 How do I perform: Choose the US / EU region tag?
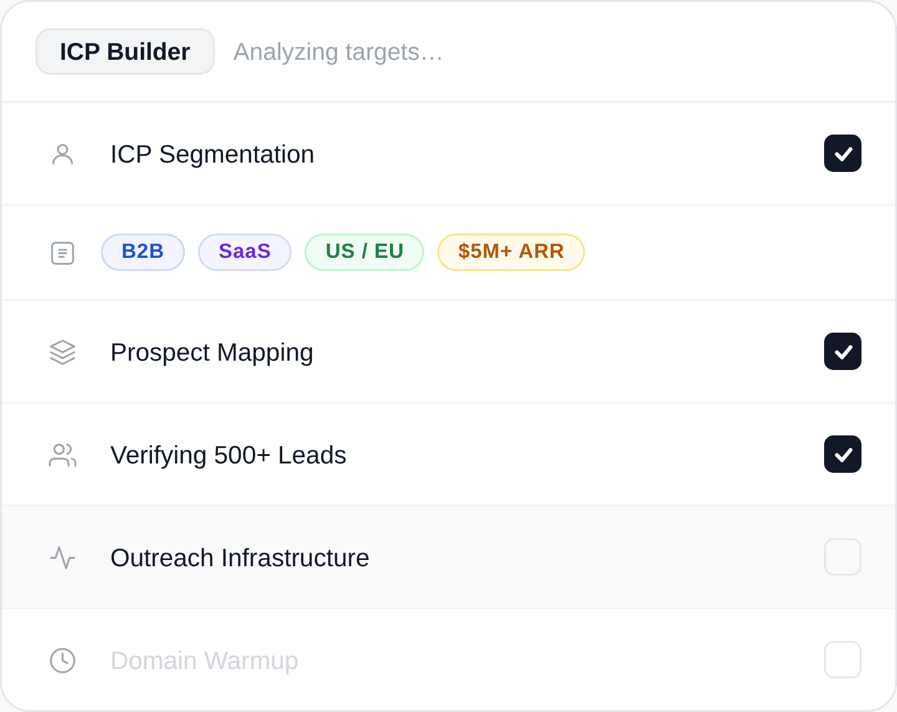364,252
